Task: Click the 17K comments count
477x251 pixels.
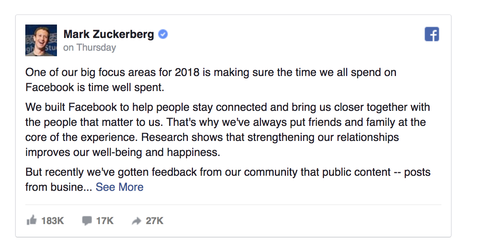Action: [x=105, y=221]
